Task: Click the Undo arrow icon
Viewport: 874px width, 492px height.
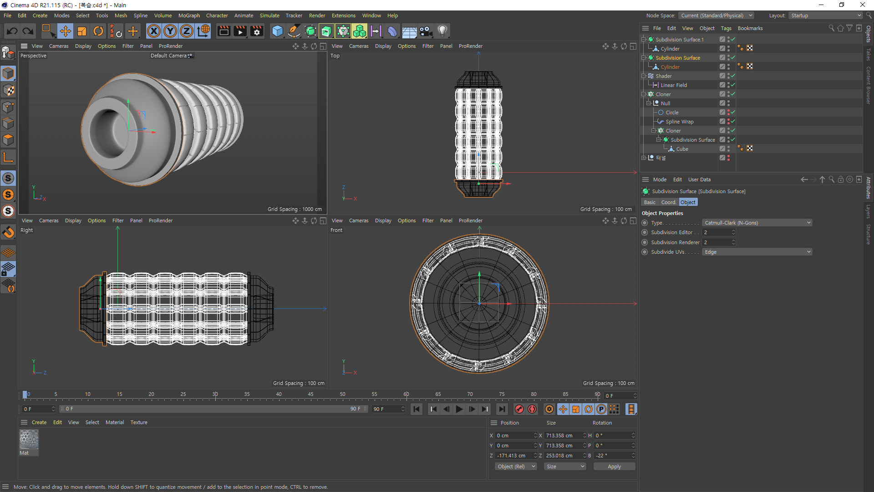Action: [x=12, y=31]
